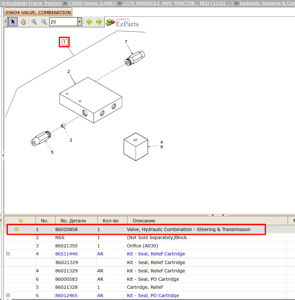Viewport: 295px width, 300px height.
Task: Select the Orifice (A030) description
Action: tap(143, 246)
